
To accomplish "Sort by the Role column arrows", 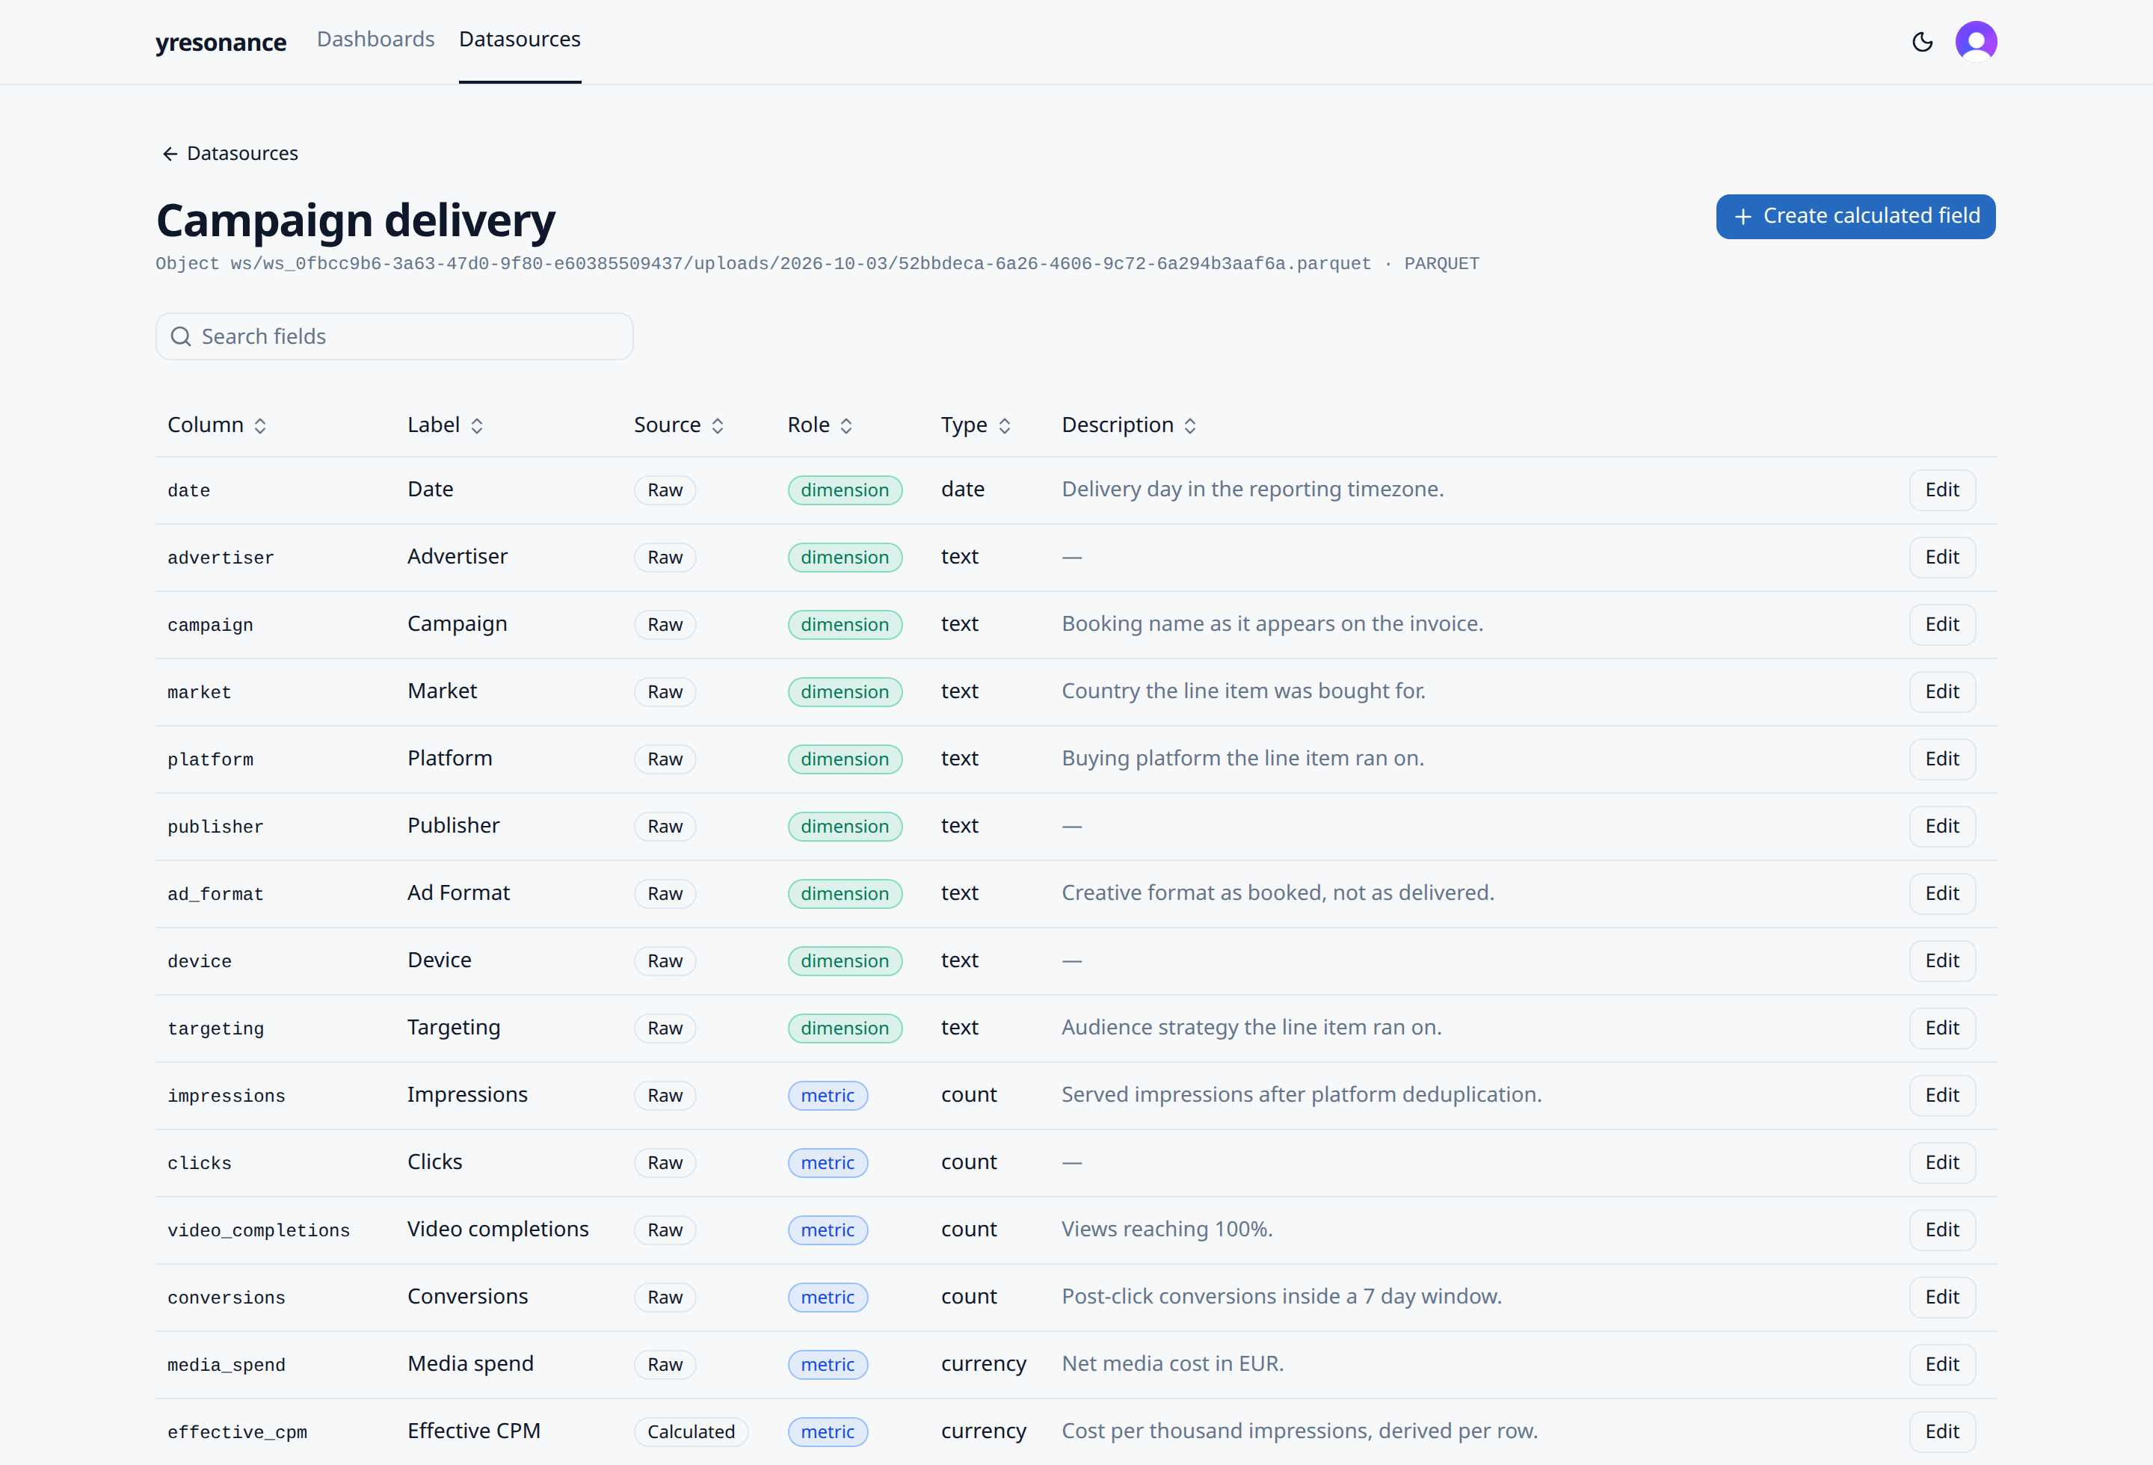I will [x=846, y=426].
